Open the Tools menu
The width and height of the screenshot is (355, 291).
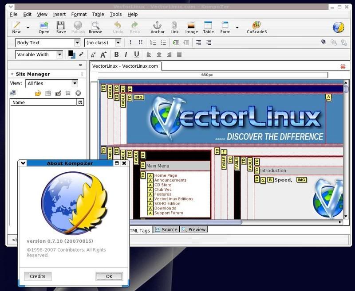tap(116, 14)
